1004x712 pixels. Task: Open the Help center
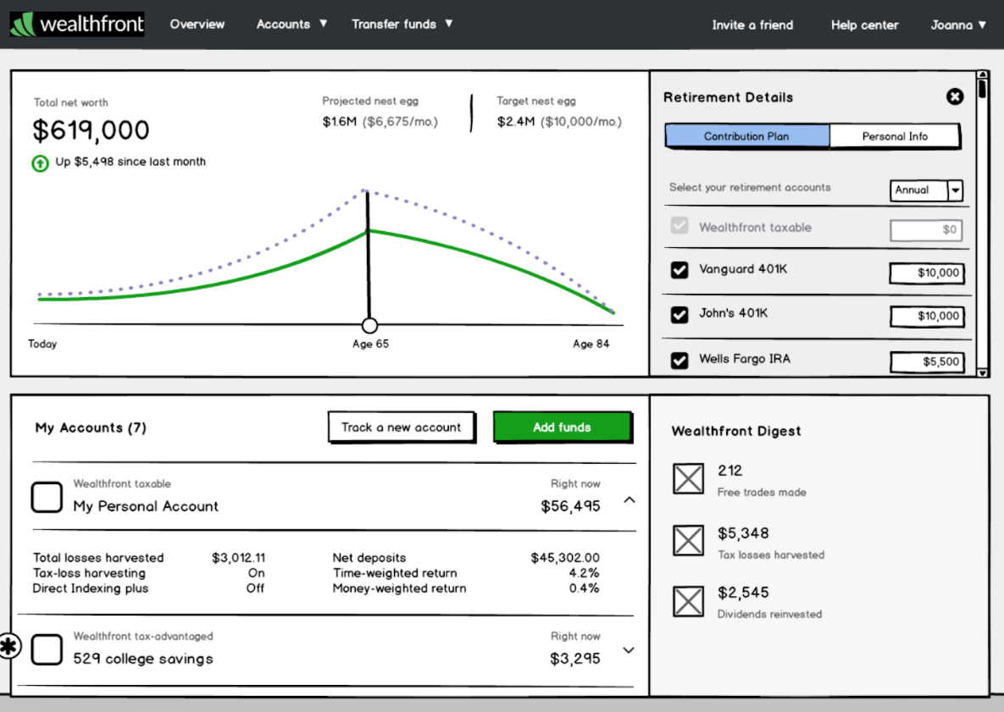pos(864,25)
